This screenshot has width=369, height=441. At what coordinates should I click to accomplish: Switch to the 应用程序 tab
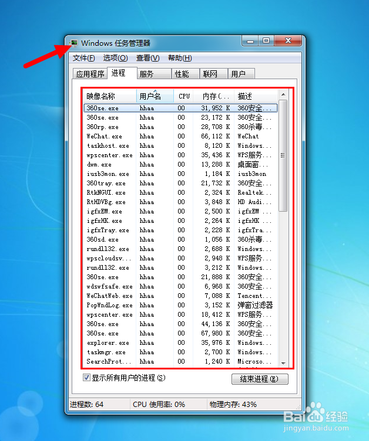[x=90, y=74]
